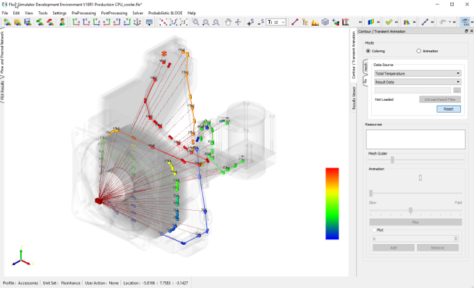Enable the Plot checkbox
Image resolution: width=474 pixels, height=288 pixels.
[374, 230]
